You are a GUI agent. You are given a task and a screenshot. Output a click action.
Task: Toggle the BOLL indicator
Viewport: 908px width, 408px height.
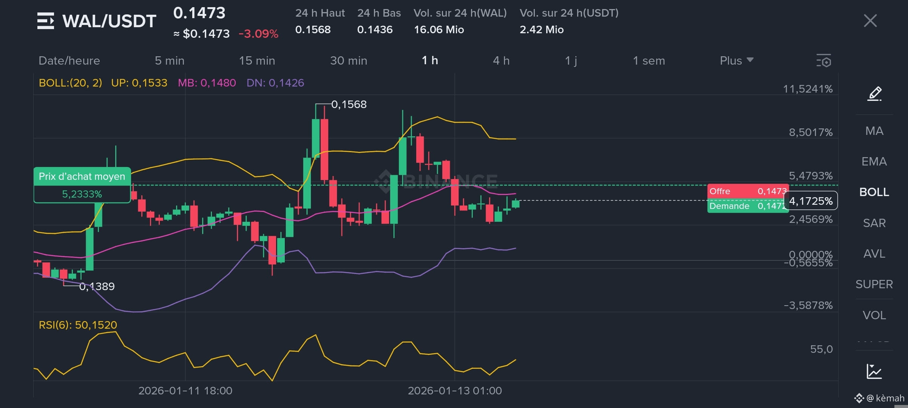click(x=874, y=192)
